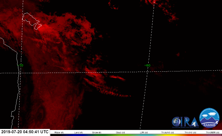Click the -60 longitude label
The image size is (222, 136).
click(x=147, y=65)
